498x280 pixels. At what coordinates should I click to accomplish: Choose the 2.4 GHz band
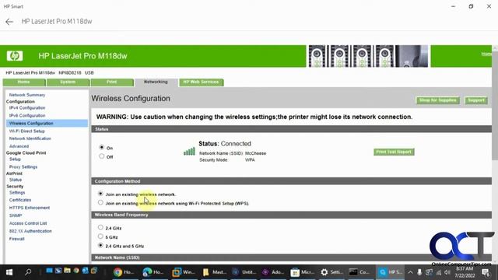[x=100, y=227]
